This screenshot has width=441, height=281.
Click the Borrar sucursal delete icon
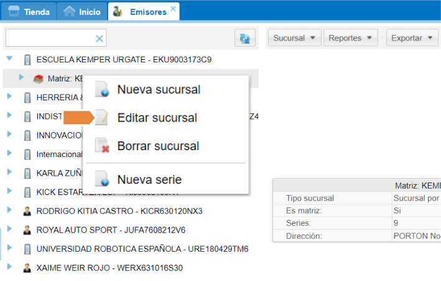pos(103,146)
